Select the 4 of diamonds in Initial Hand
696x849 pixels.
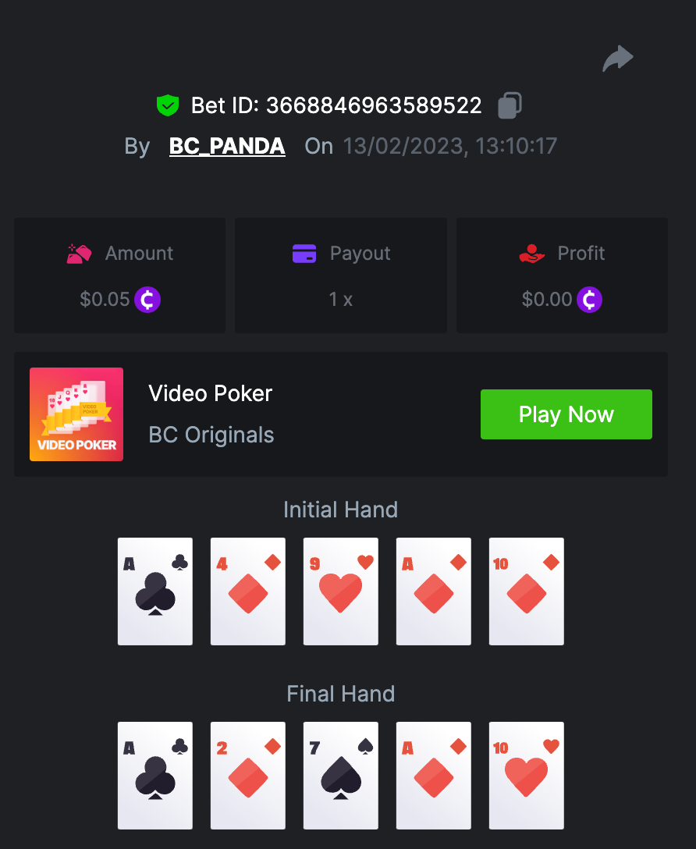click(248, 591)
